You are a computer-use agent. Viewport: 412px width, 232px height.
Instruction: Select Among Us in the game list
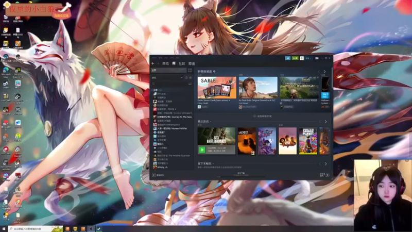(161, 167)
